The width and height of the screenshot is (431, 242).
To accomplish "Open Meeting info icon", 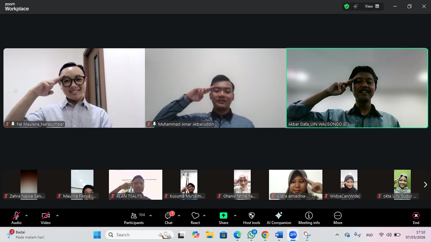I will tap(309, 215).
